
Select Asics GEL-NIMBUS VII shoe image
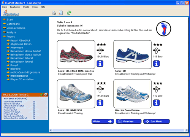[x=76, y=94]
